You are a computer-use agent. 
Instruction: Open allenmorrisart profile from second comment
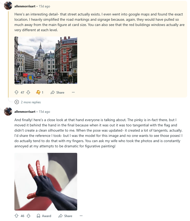25,112
